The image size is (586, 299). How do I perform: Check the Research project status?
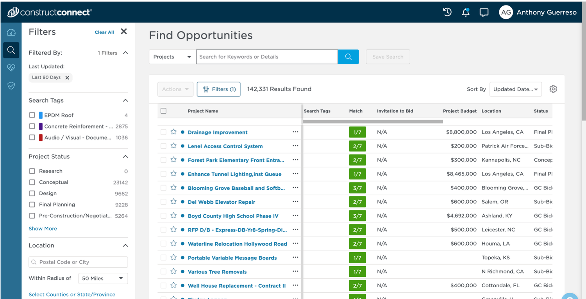point(32,171)
